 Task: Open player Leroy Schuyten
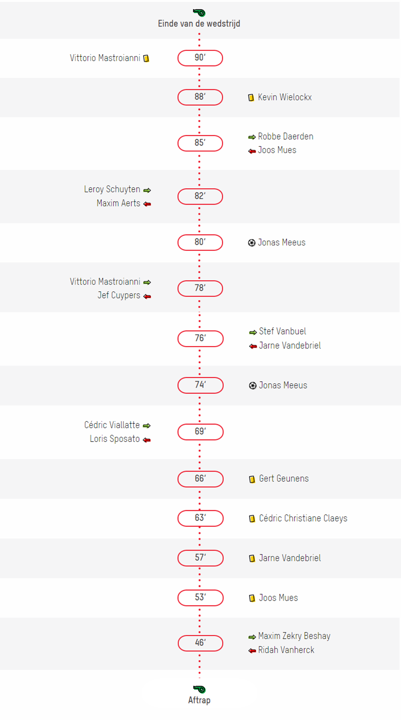point(112,189)
